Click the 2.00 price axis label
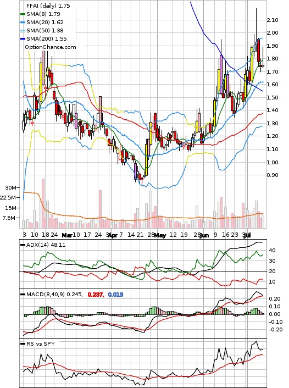Image resolution: width=289 pixels, height=388 pixels. click(272, 33)
